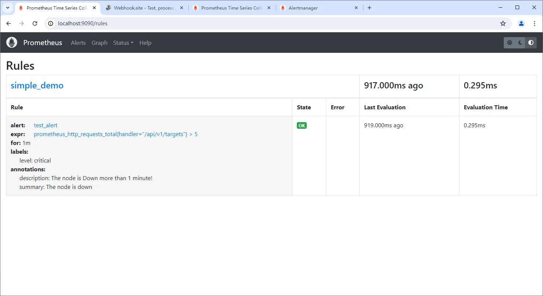Click the 'summary: The node is down' annotation

click(x=56, y=187)
